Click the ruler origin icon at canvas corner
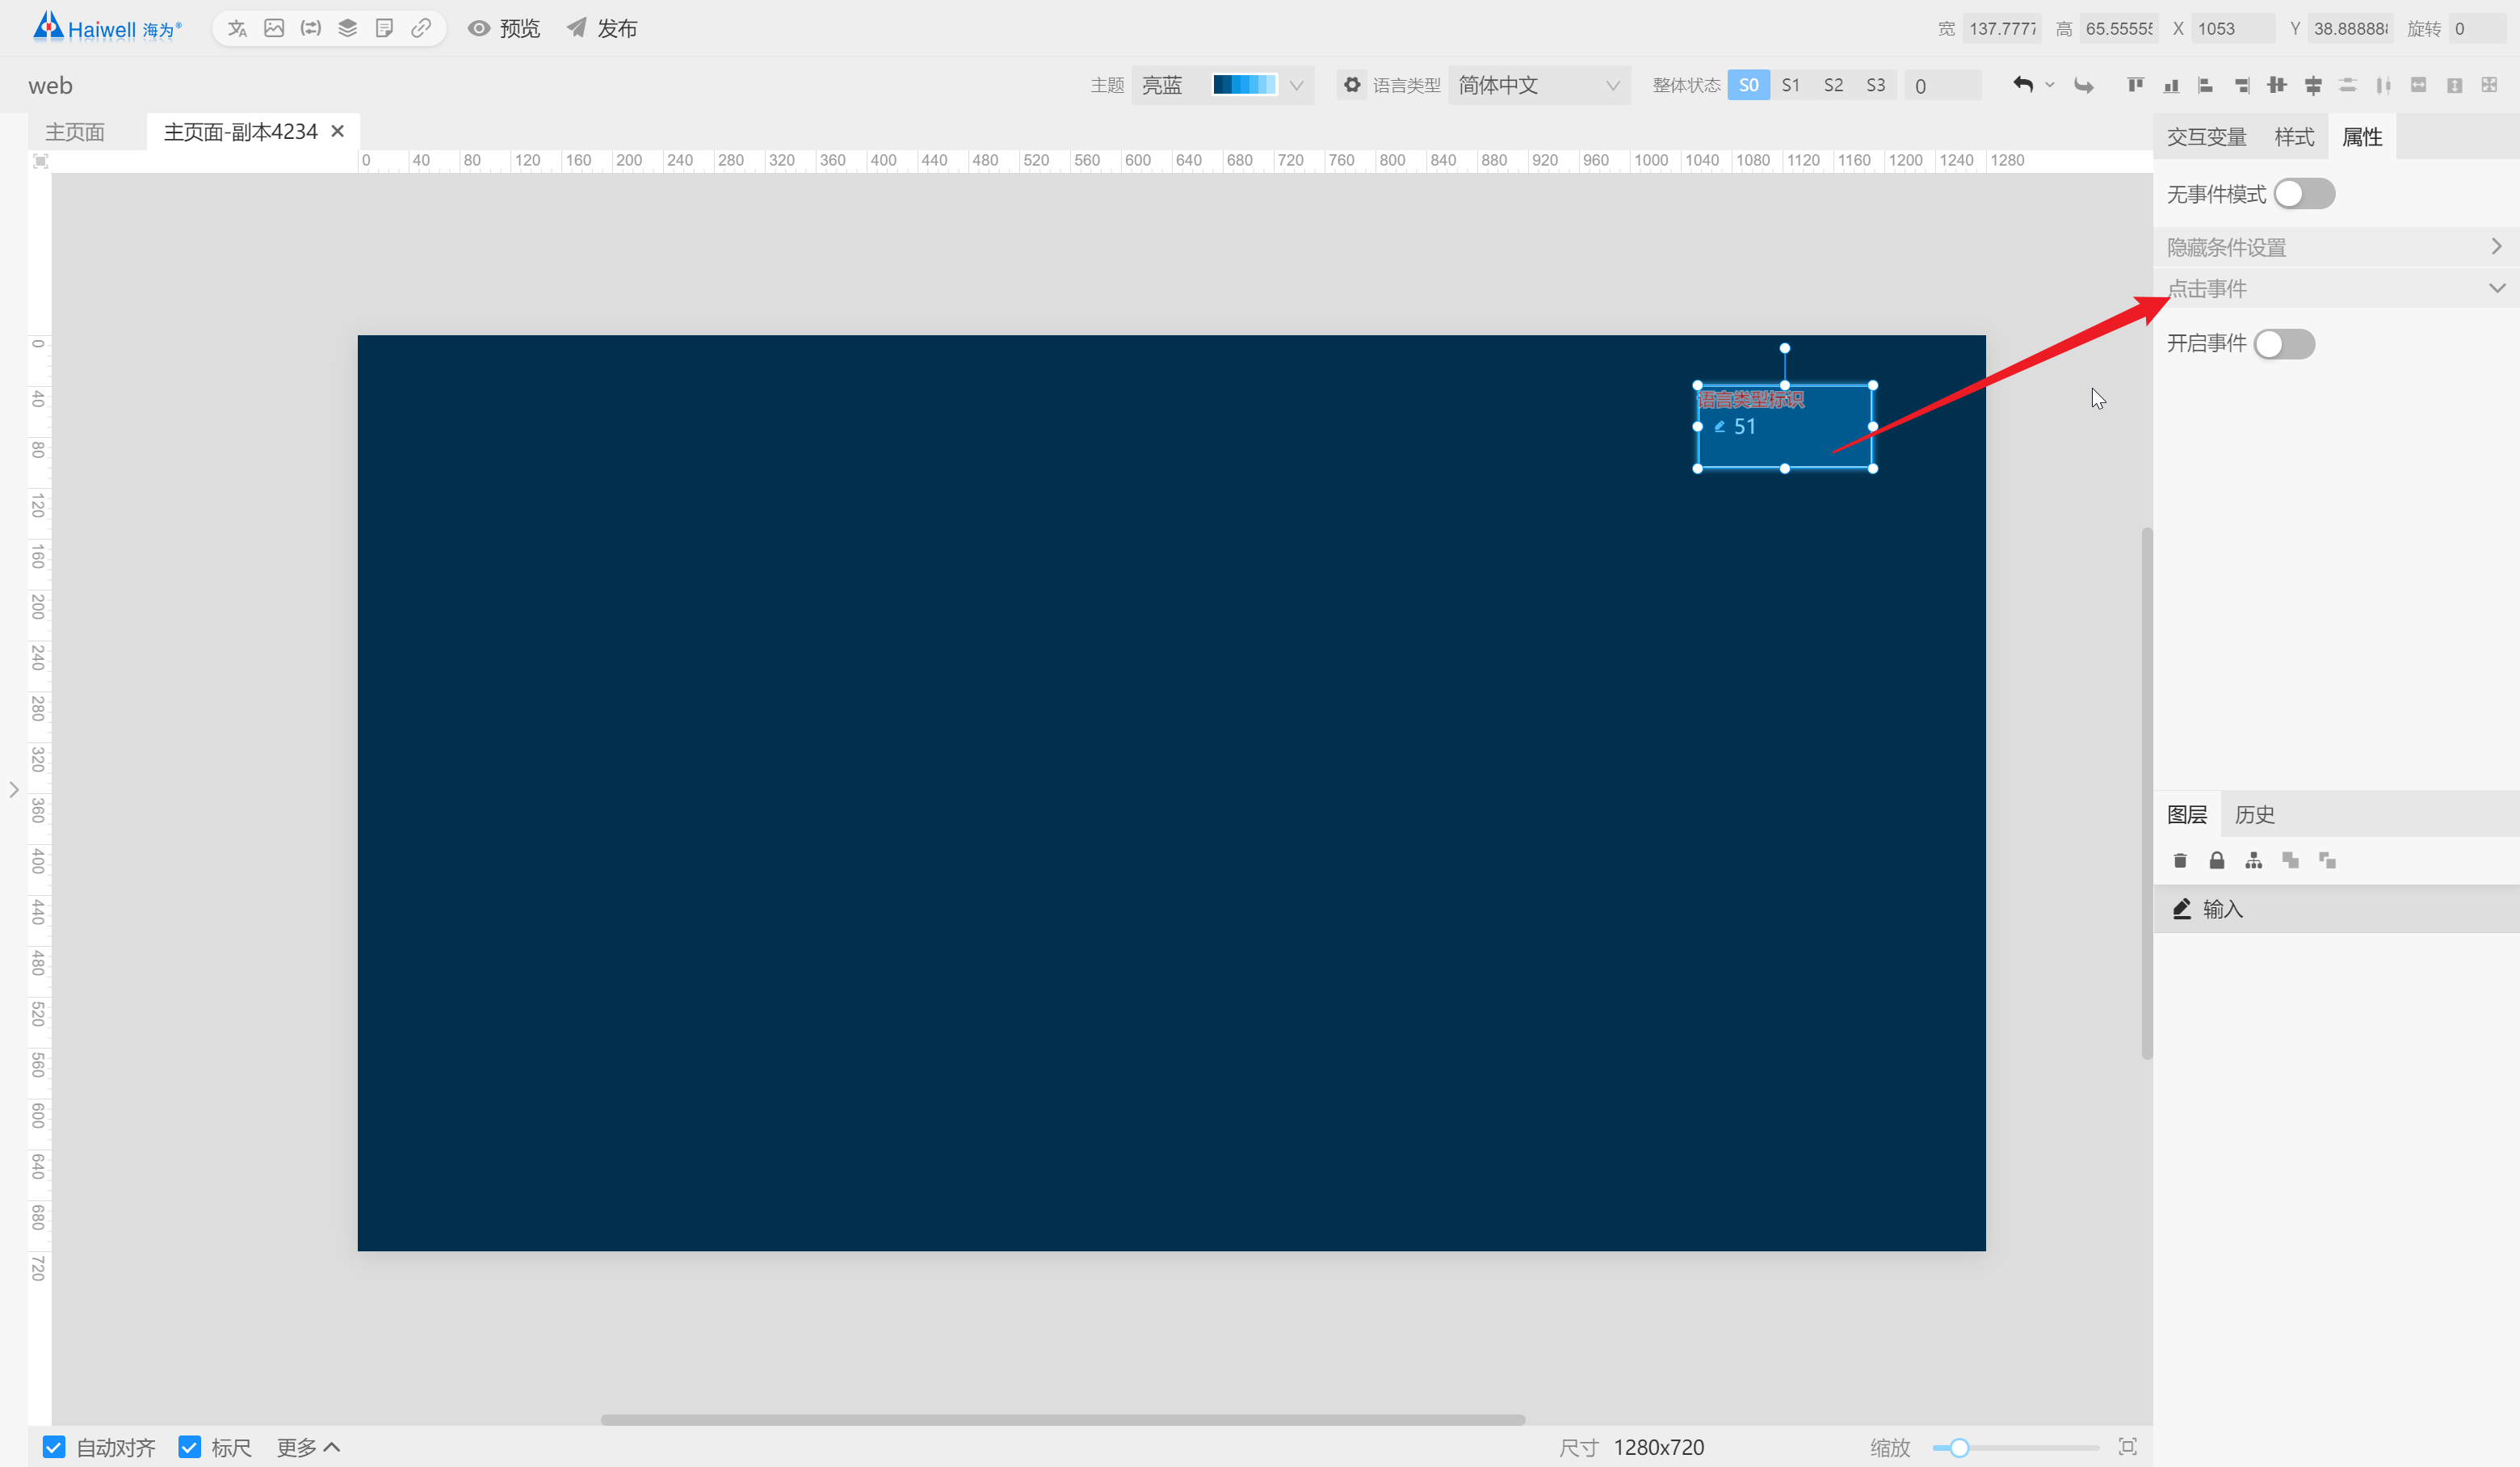2520x1467 pixels. tap(40, 161)
